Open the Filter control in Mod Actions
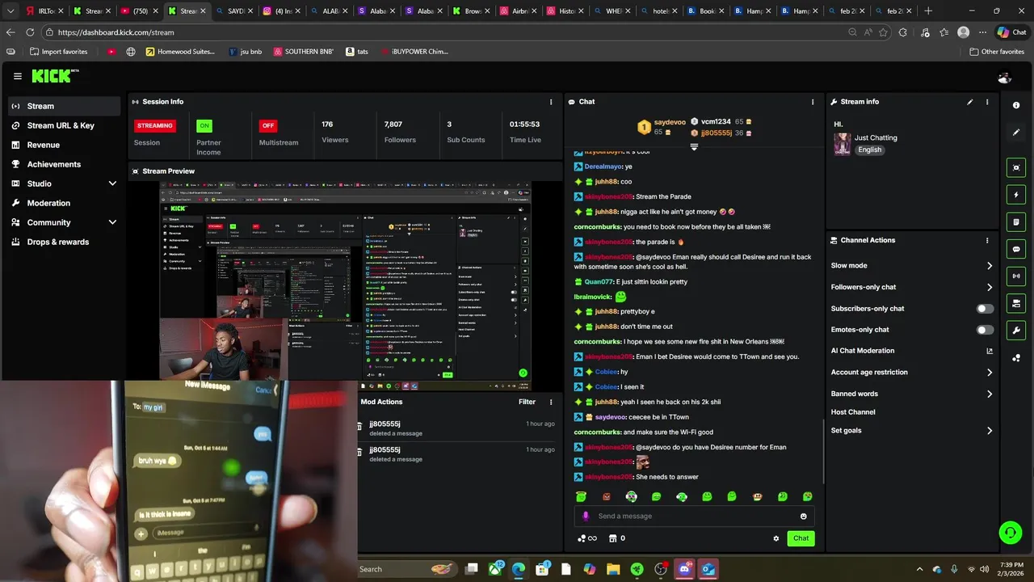 click(527, 402)
